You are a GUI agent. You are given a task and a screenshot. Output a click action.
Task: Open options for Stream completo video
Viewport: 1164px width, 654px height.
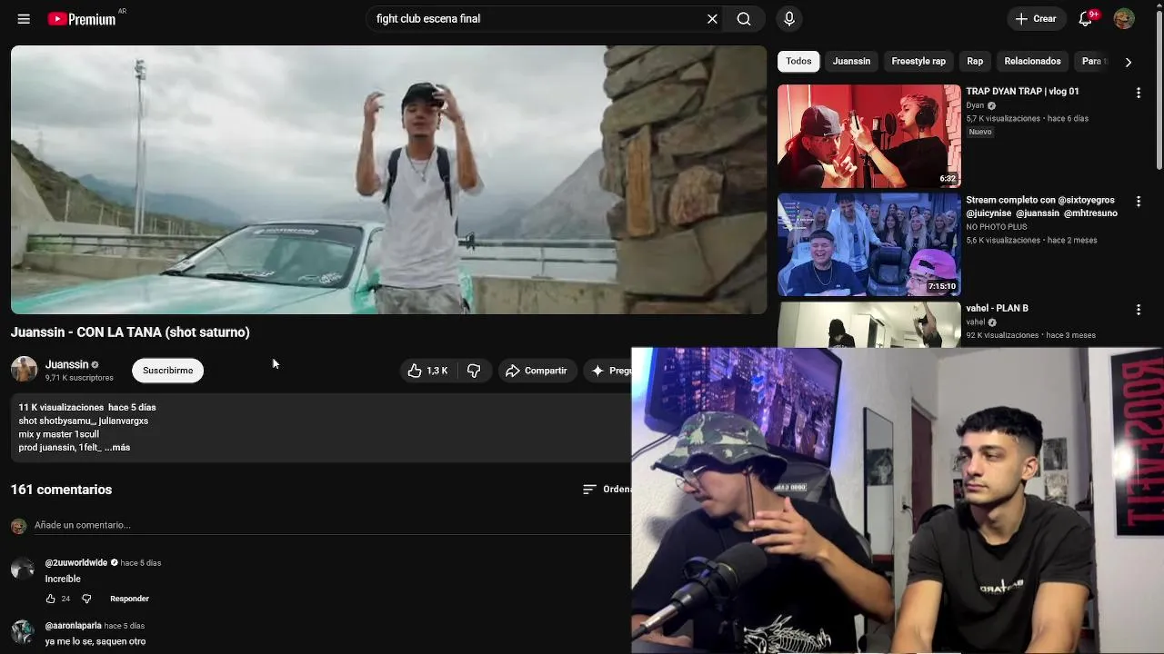click(x=1139, y=201)
